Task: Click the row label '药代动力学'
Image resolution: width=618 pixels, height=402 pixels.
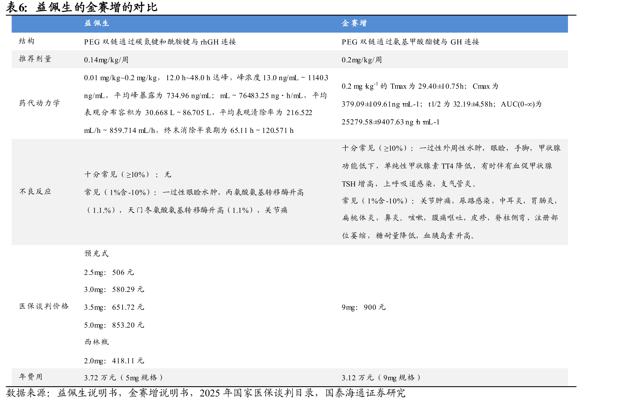Action: click(x=39, y=103)
